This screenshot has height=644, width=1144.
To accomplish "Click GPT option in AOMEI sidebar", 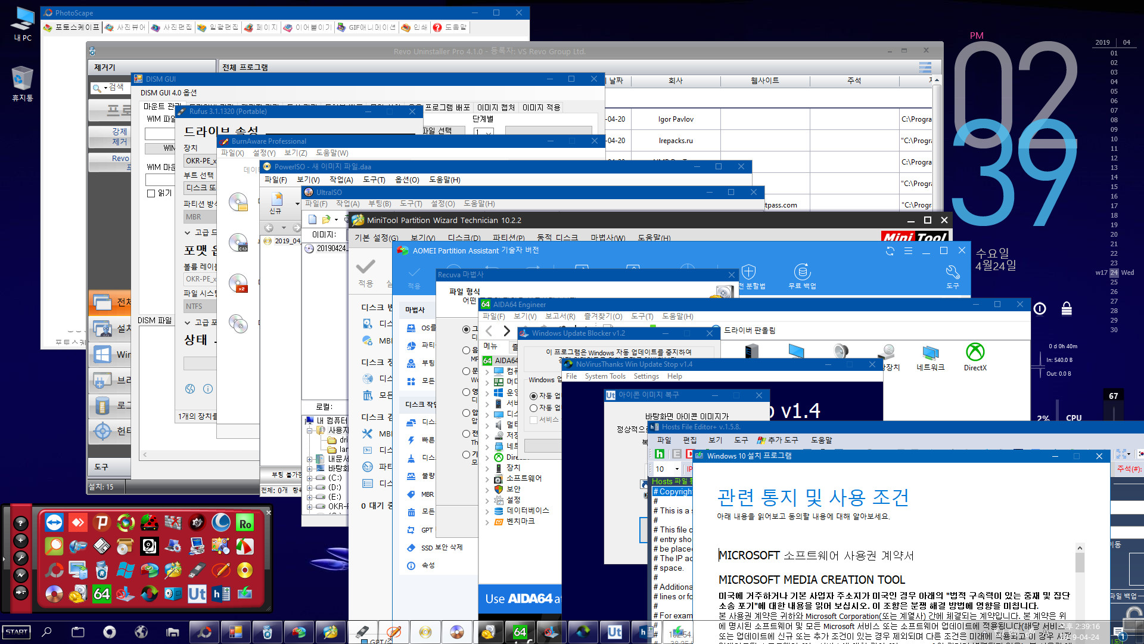I will (x=420, y=530).
